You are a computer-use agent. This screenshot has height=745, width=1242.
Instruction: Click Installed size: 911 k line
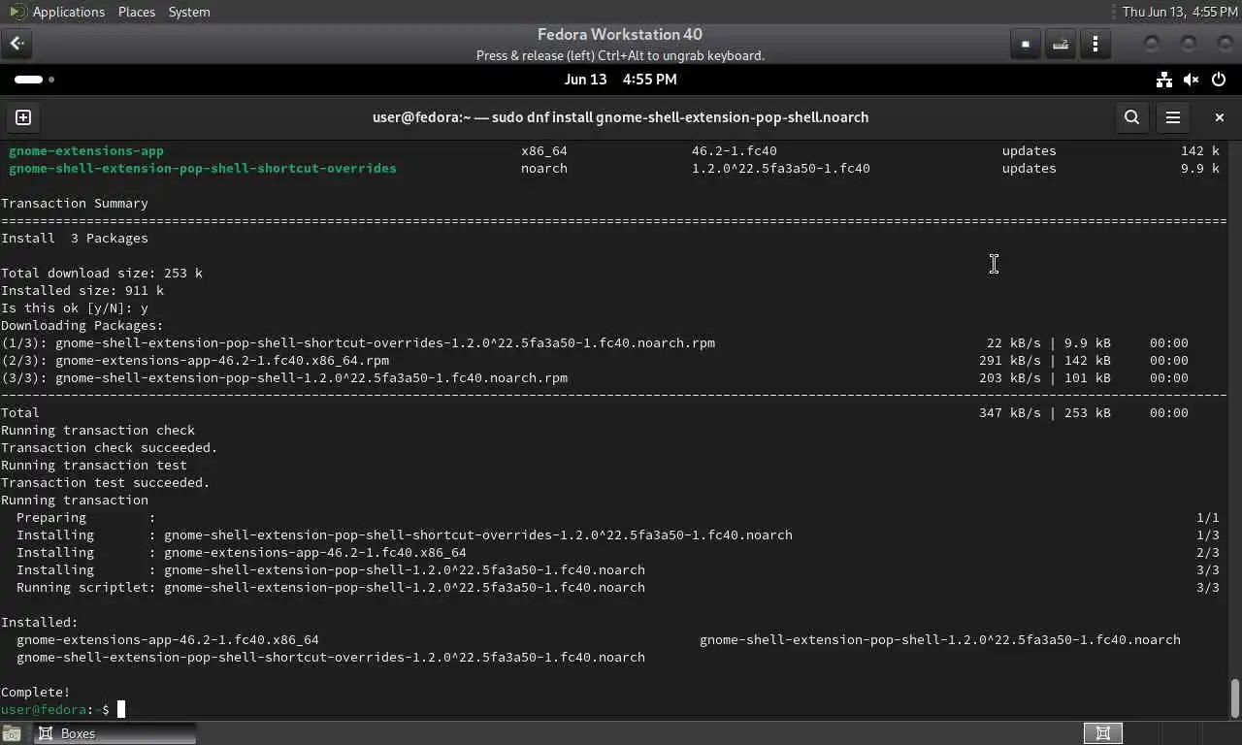[82, 290]
